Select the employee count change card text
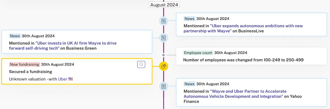Viewport: 330px width, 109px height. (x=243, y=60)
